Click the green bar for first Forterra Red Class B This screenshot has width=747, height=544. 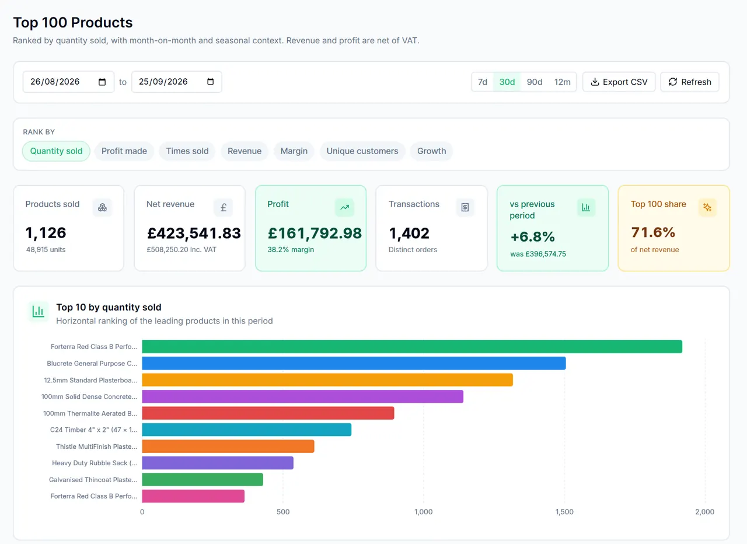tap(412, 347)
